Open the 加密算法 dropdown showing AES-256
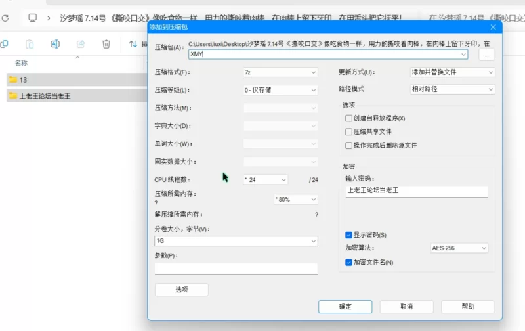 pyautogui.click(x=459, y=248)
